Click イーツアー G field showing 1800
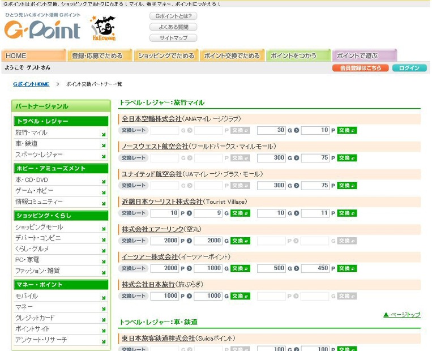 (208, 268)
